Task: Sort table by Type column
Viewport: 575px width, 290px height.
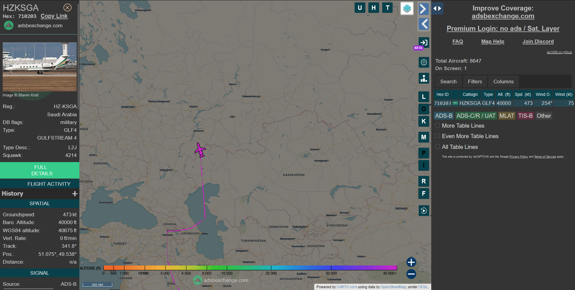Action: coord(488,94)
